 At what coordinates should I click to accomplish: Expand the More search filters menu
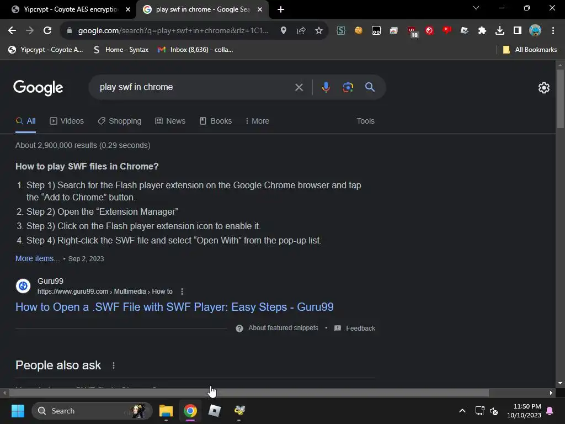pyautogui.click(x=257, y=121)
